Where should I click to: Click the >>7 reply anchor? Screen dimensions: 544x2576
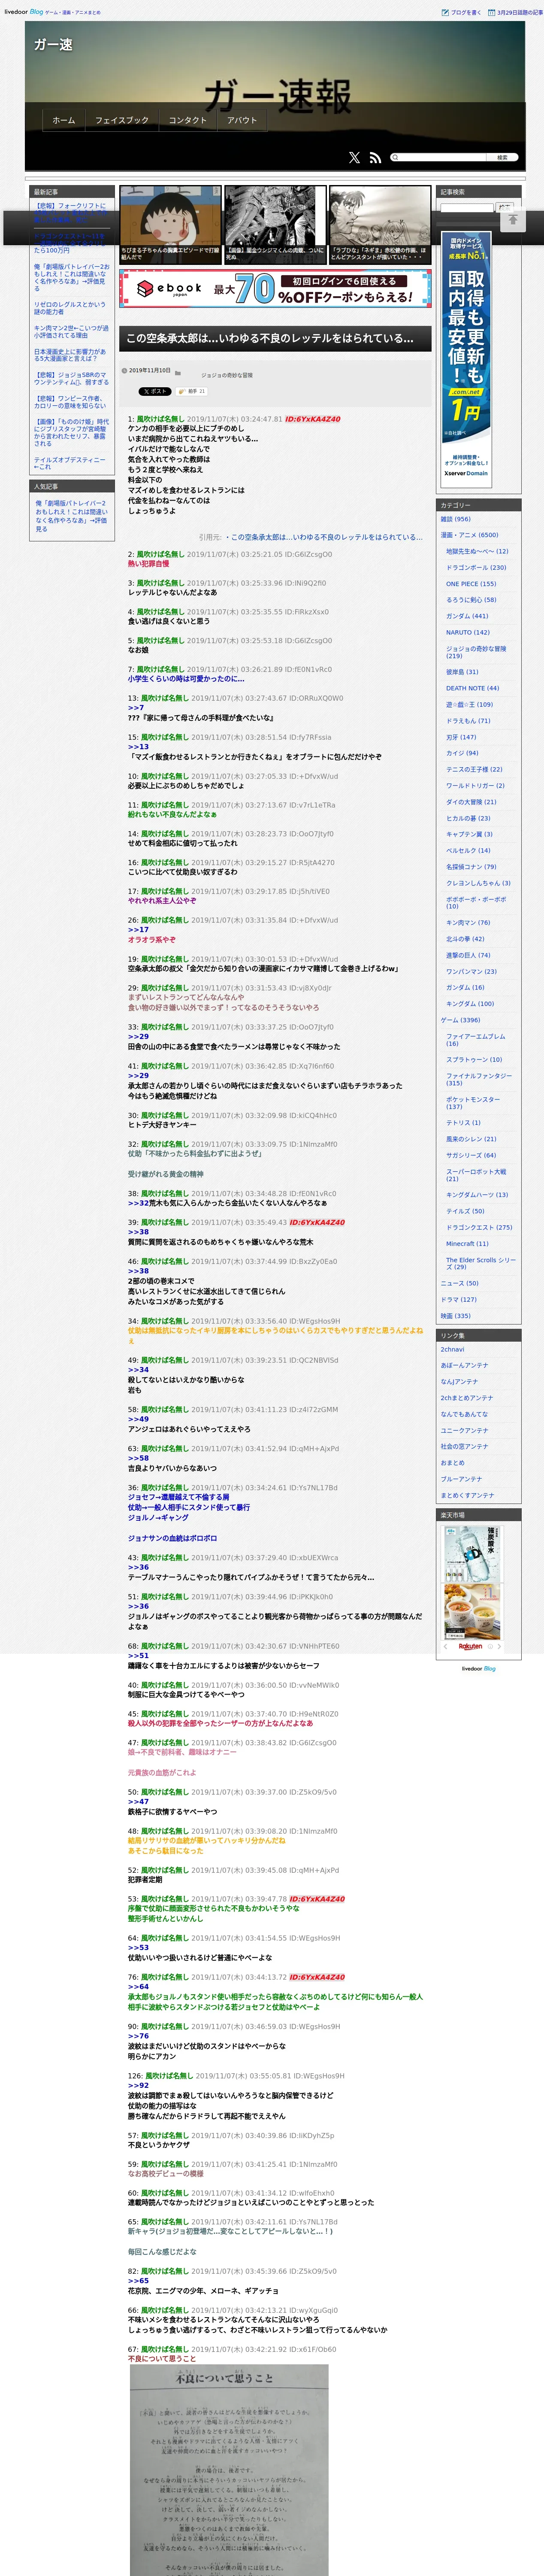click(x=136, y=708)
